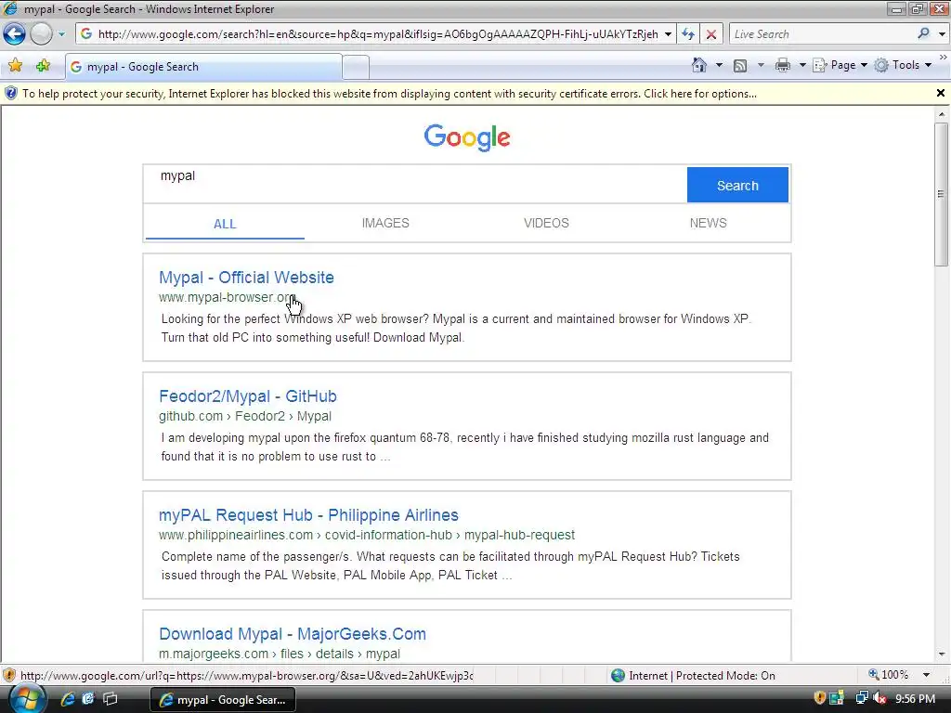
Task: Click the Print icon
Action: [783, 65]
